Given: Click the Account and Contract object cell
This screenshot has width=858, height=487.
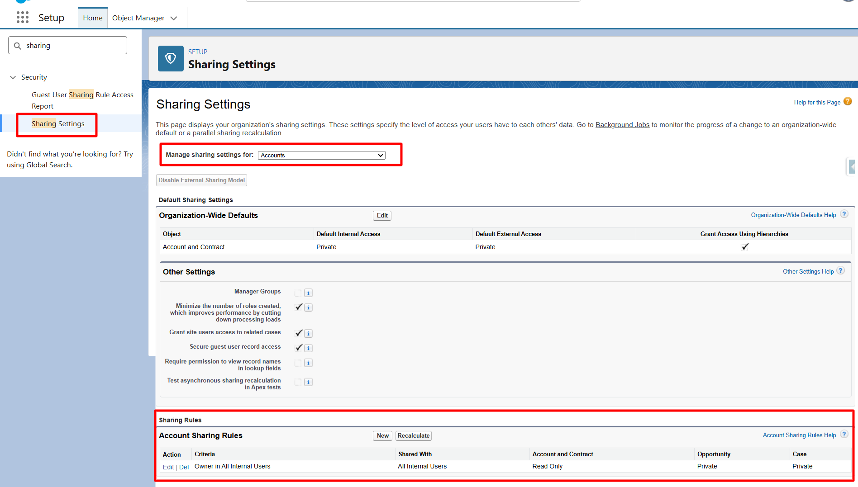Looking at the screenshot, I should tap(194, 247).
